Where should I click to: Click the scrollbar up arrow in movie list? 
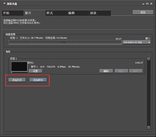point(149,59)
